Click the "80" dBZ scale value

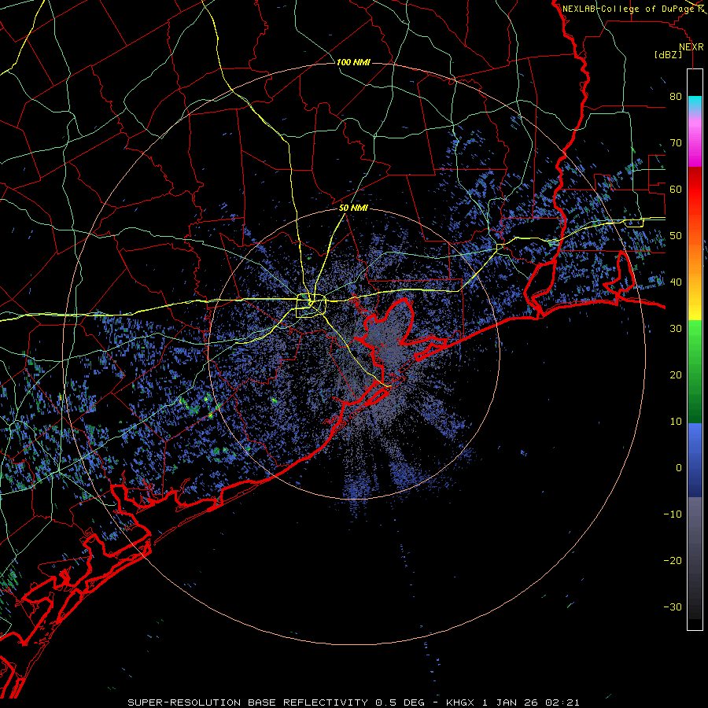tap(676, 97)
